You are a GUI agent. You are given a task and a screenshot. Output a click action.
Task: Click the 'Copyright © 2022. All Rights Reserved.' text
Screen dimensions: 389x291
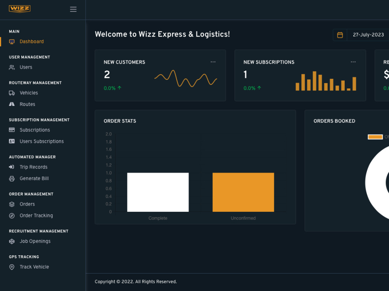(x=136, y=282)
